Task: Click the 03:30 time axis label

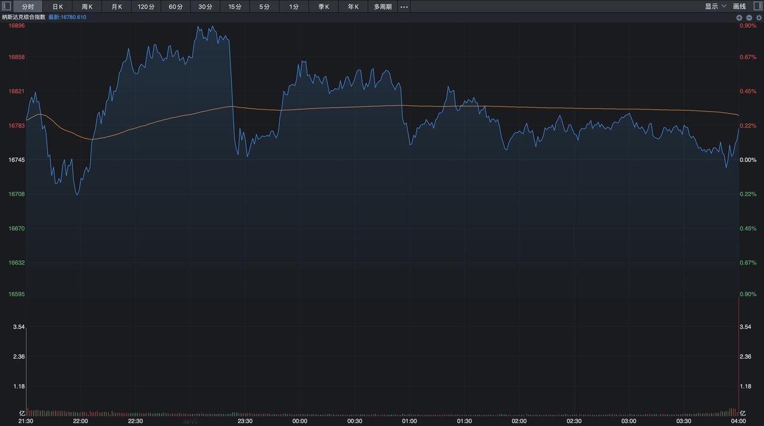Action: click(x=684, y=421)
